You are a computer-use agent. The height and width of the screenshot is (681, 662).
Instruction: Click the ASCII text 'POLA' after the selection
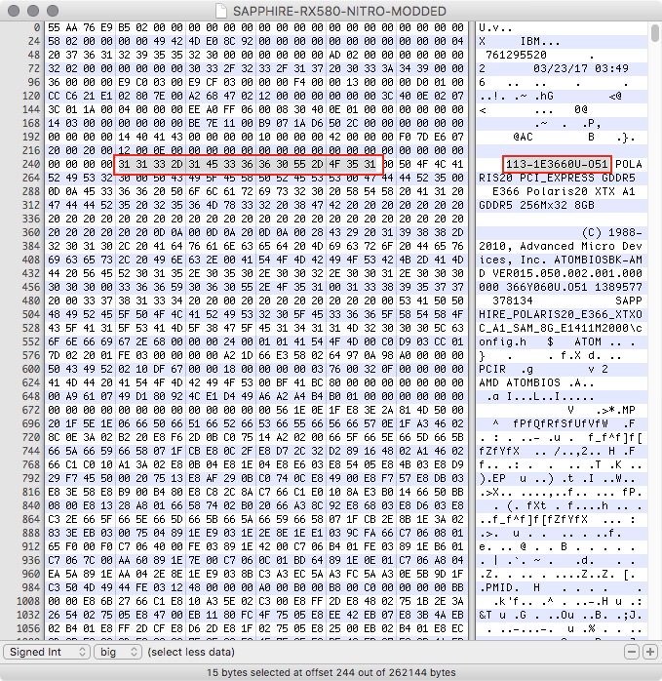(629, 164)
